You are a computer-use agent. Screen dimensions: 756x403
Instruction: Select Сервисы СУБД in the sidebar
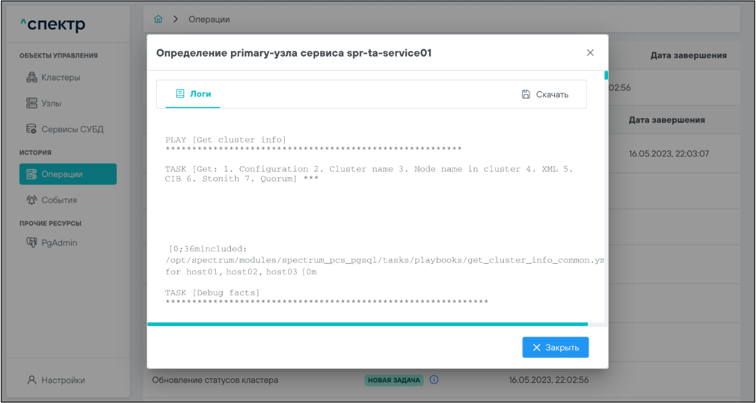click(x=72, y=129)
